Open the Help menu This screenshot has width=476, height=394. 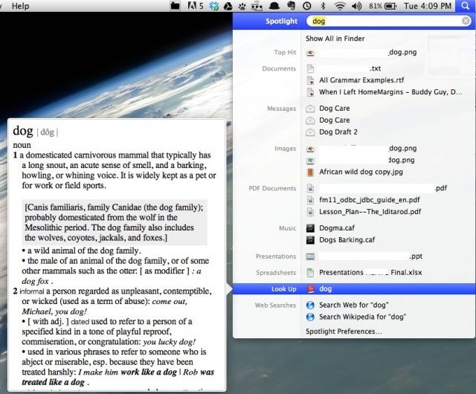pyautogui.click(x=21, y=6)
